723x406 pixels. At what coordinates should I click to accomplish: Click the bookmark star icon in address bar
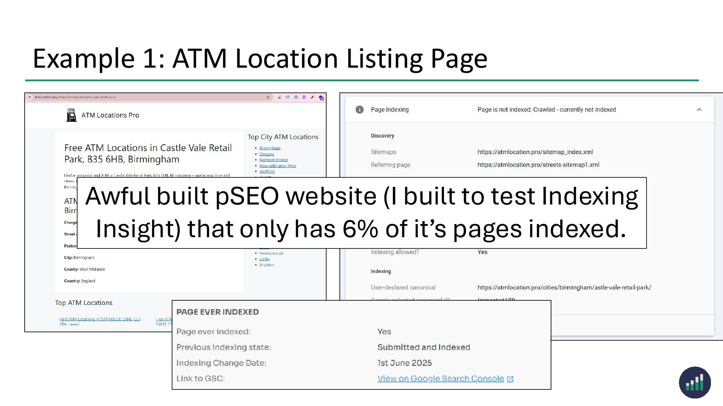pos(268,97)
